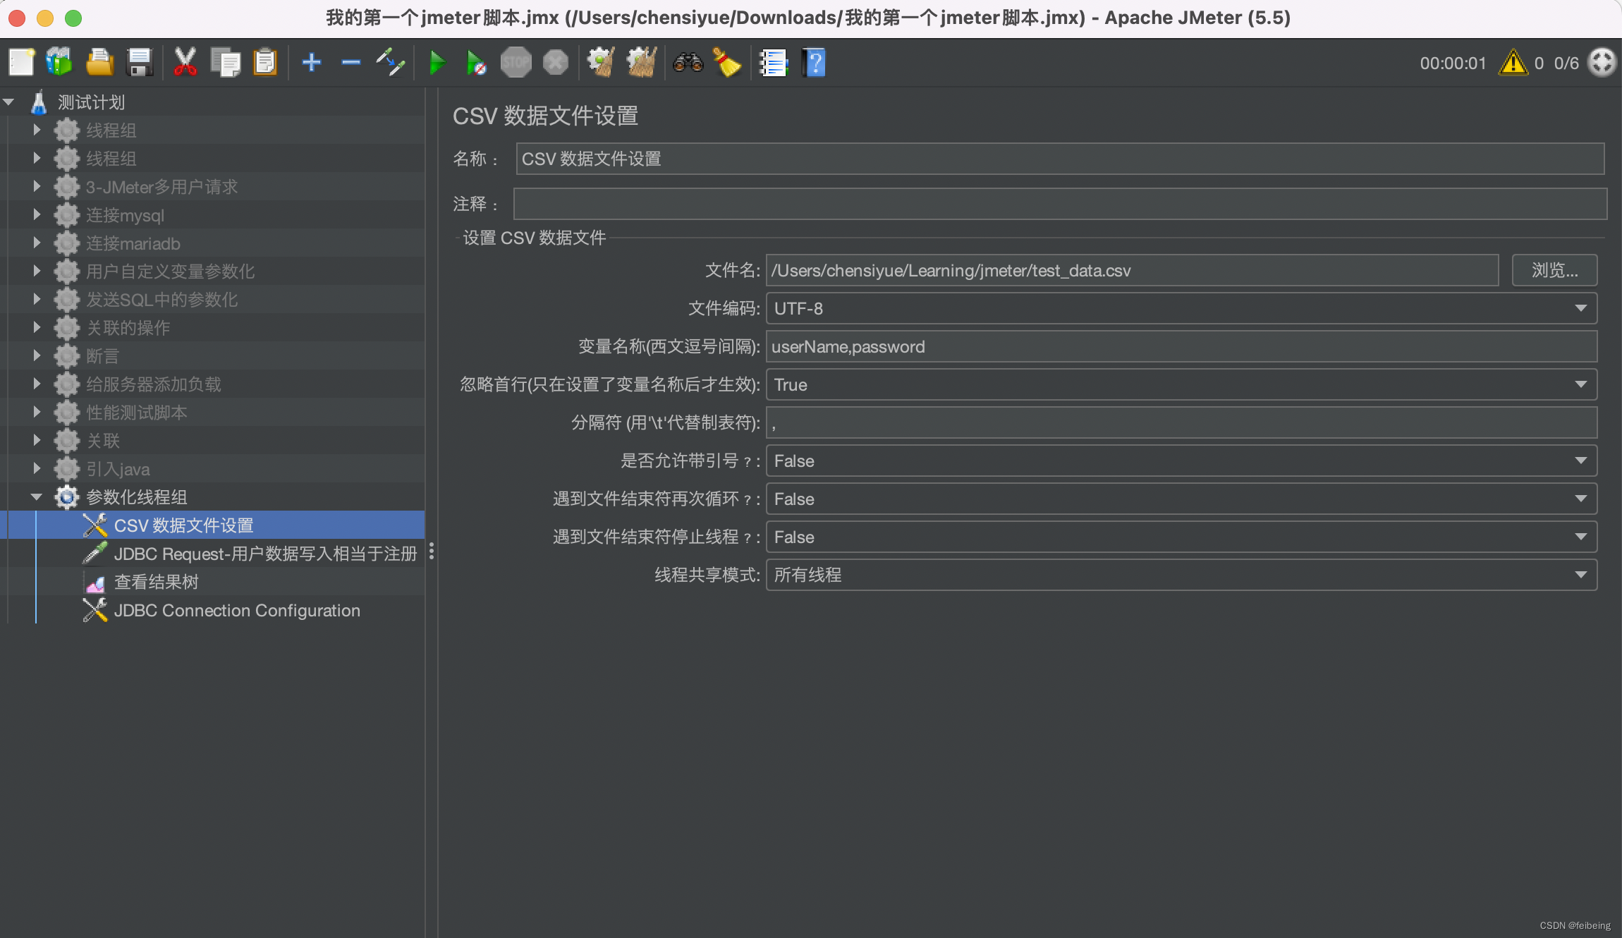Click the panel divider handle dots
1622x938 pixels.
(x=431, y=552)
